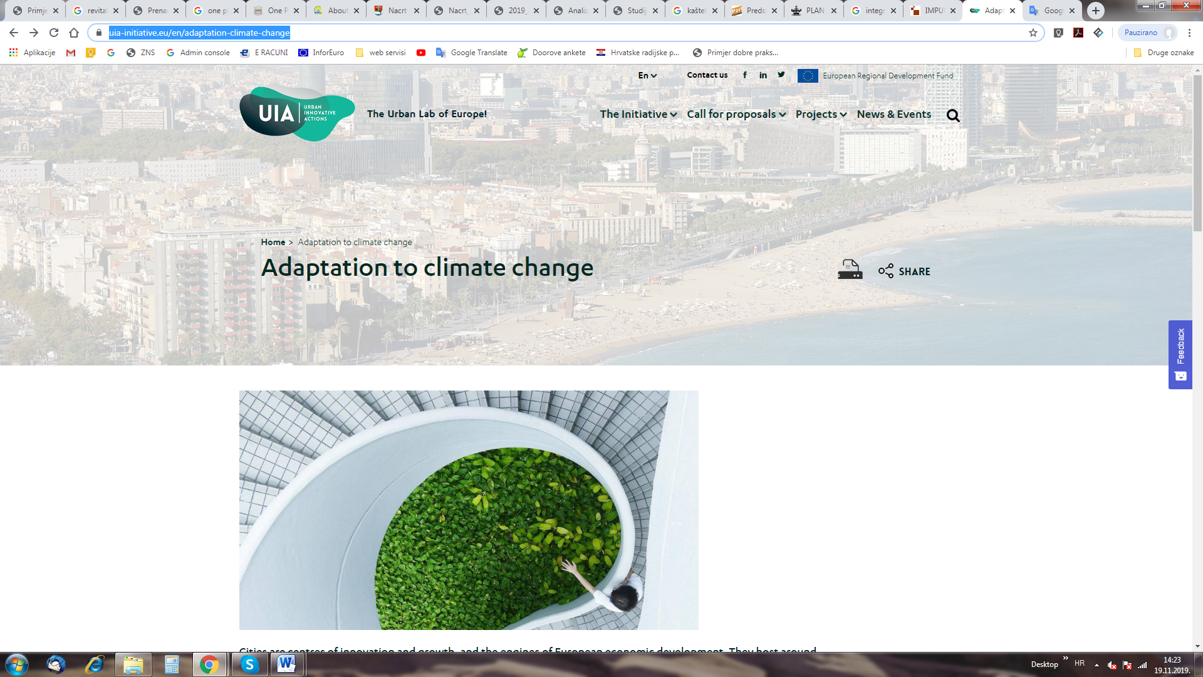
Task: Open News & Events page
Action: coord(894,114)
